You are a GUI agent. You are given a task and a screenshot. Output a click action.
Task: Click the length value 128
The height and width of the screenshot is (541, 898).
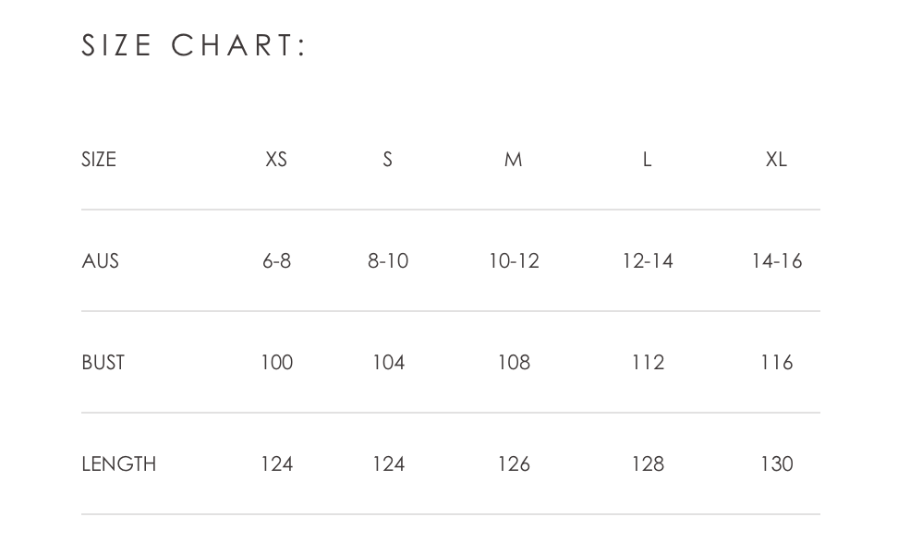click(x=648, y=463)
